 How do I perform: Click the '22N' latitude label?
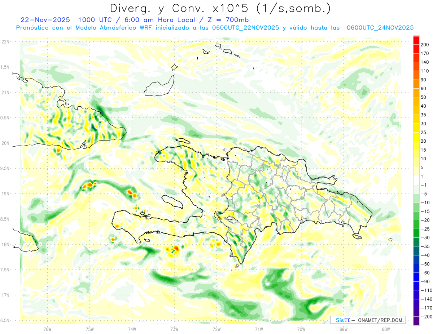(x=5, y=42)
